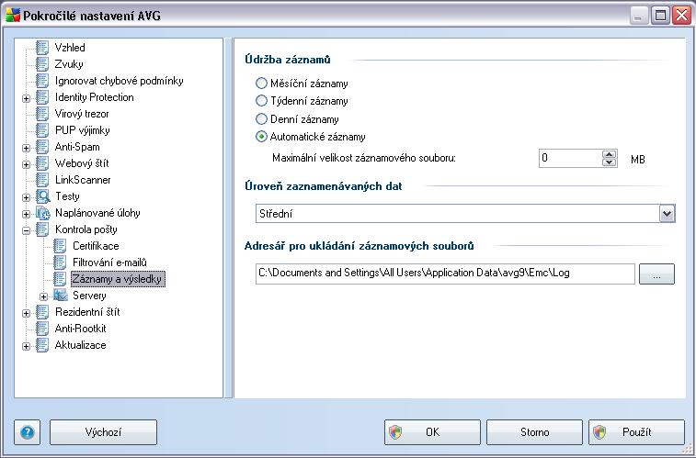Image resolution: width=696 pixels, height=458 pixels.
Task: Select Týdenní záznamy radio button
Action: coord(261,101)
